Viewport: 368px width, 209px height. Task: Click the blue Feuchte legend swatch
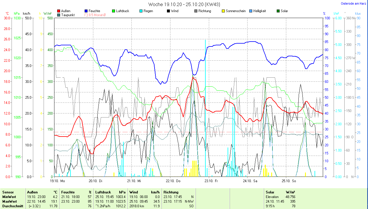tap(86, 11)
